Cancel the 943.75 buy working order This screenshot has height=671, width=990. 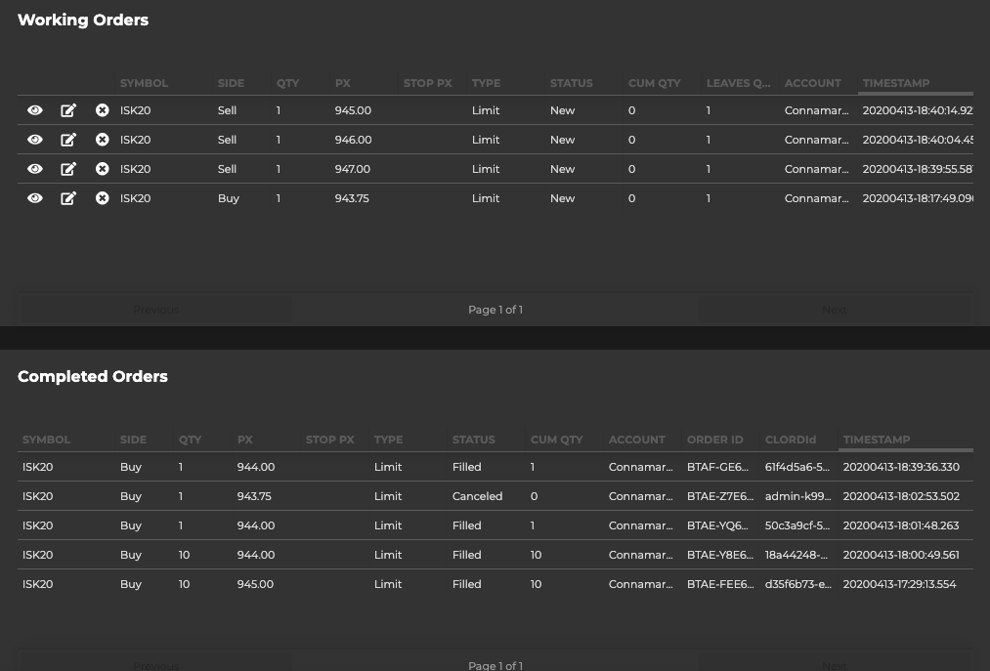point(103,198)
